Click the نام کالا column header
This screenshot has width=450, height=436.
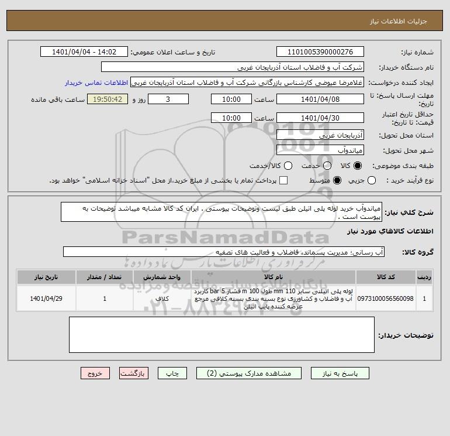[x=274, y=277]
